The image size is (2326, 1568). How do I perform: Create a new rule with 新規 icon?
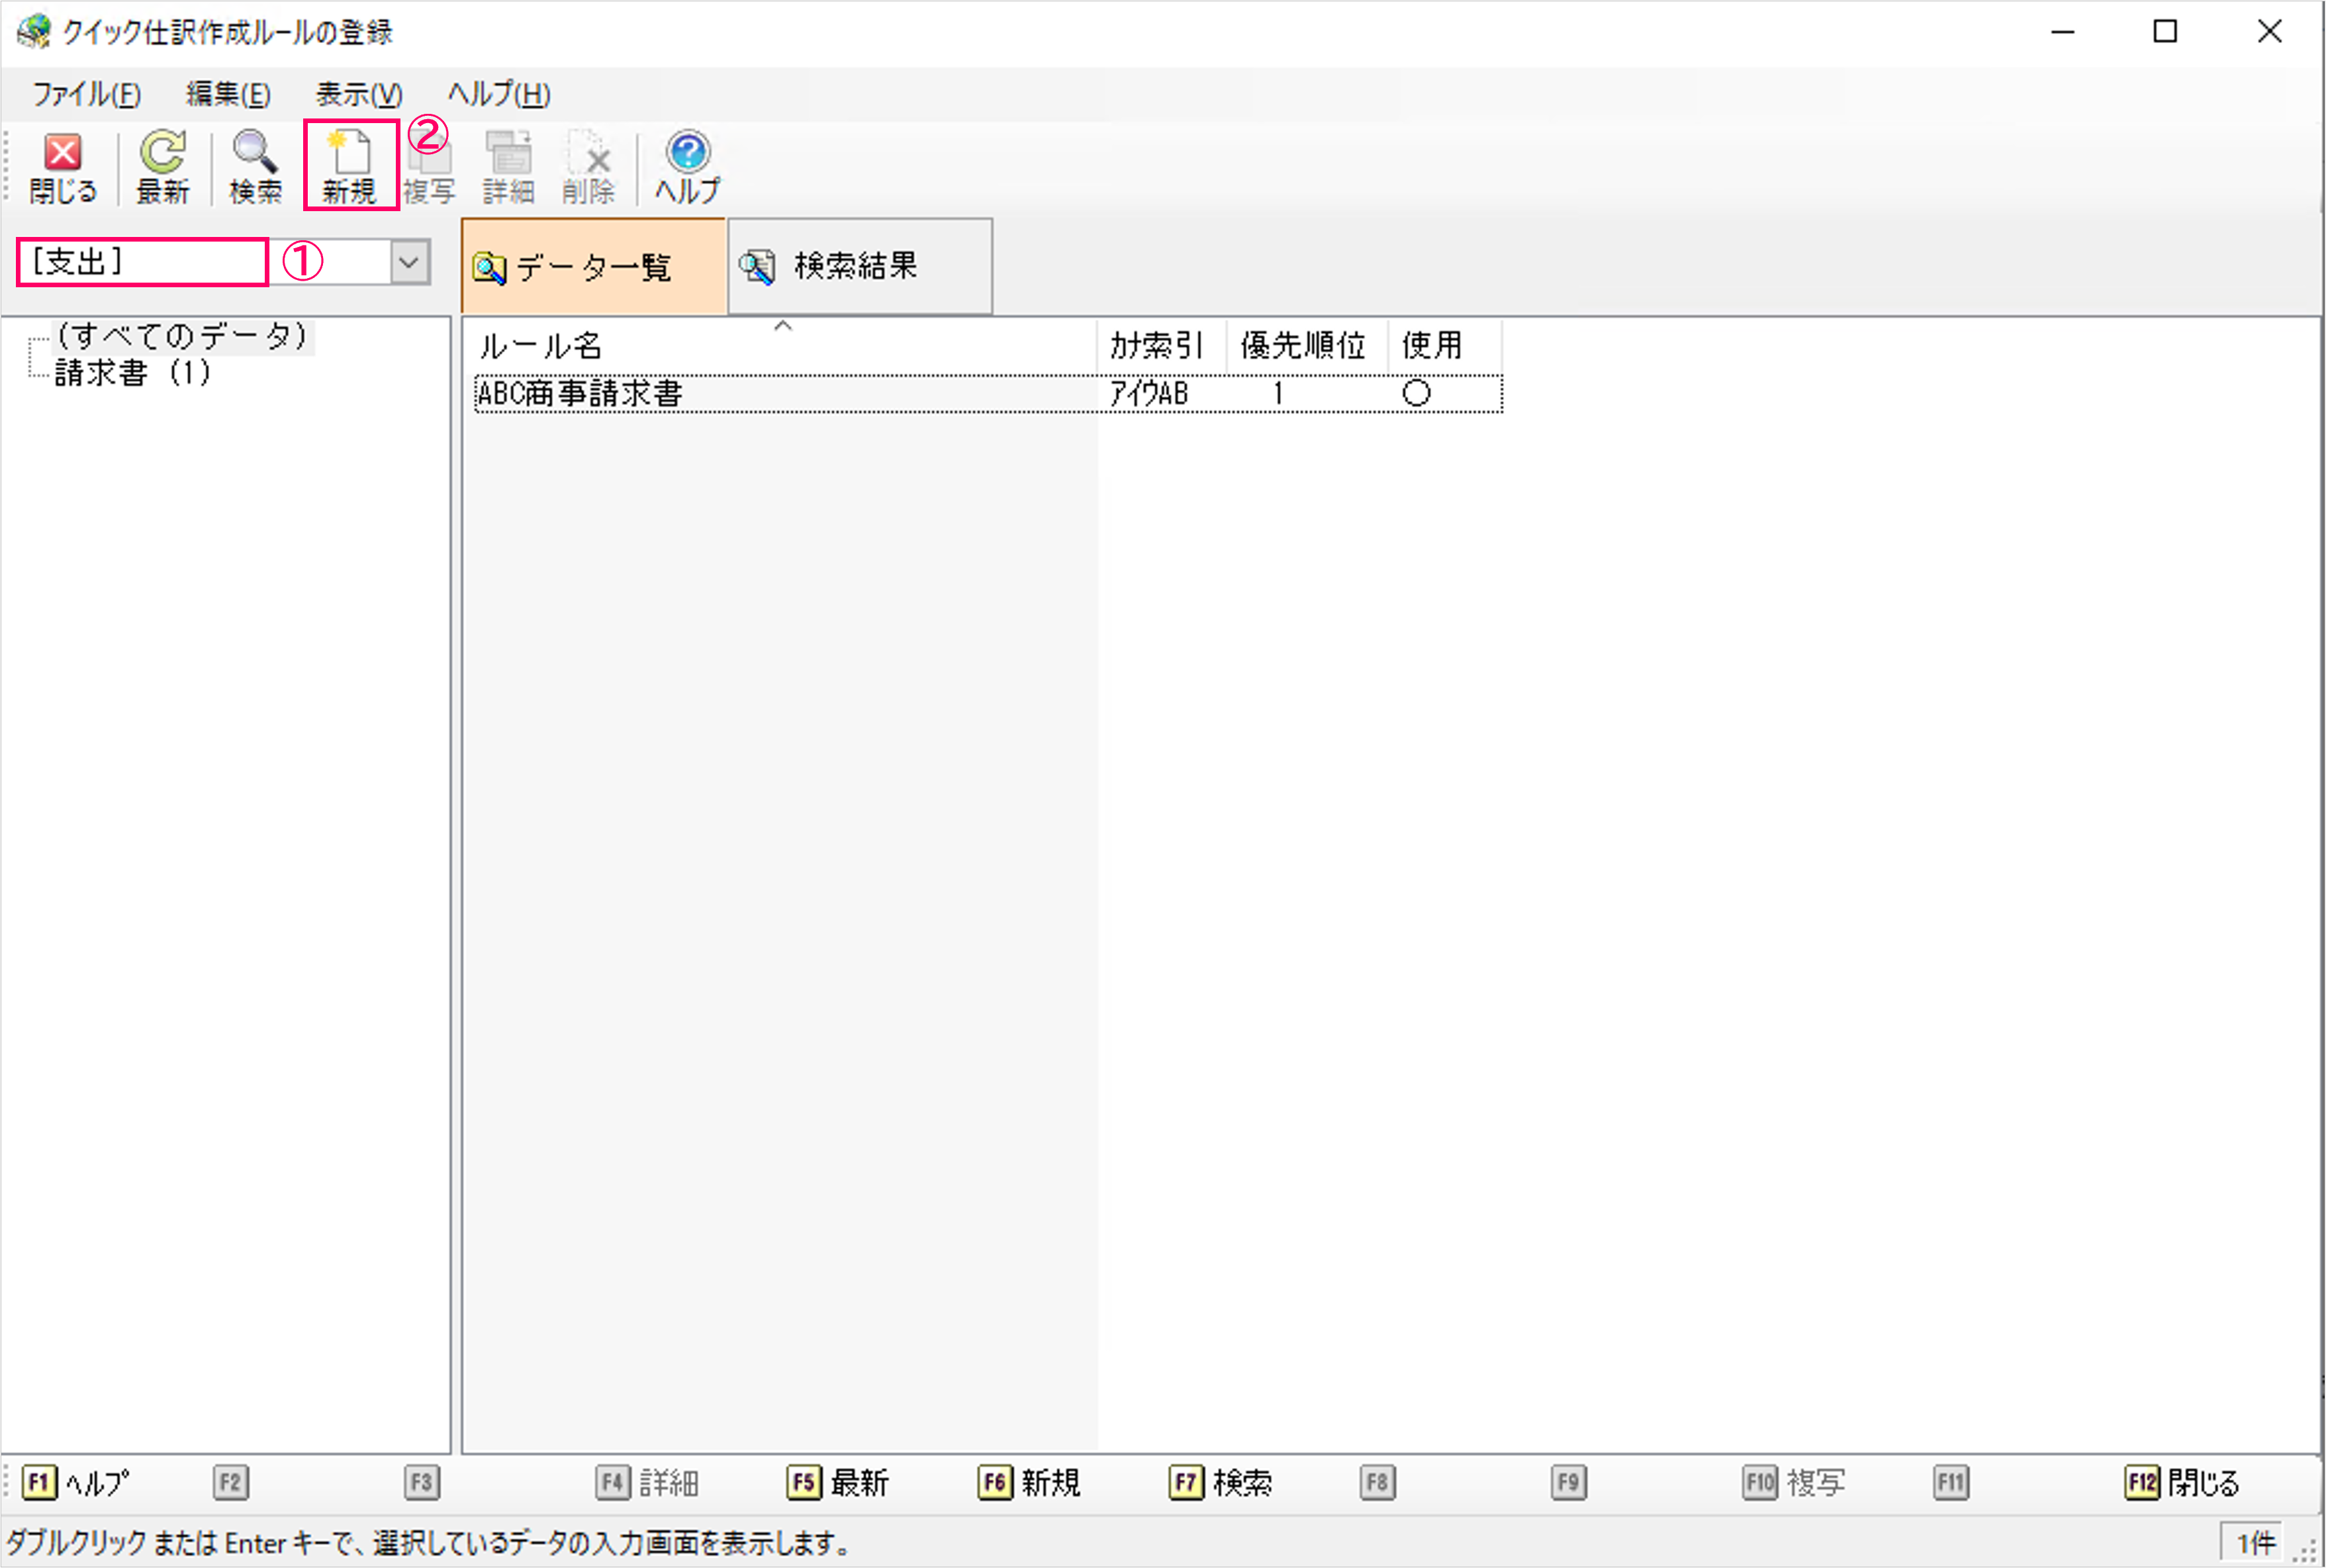[x=350, y=166]
